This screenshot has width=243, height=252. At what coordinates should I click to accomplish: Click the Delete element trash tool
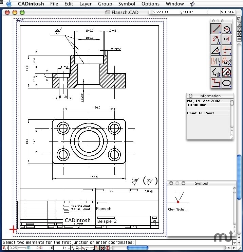tap(216, 72)
